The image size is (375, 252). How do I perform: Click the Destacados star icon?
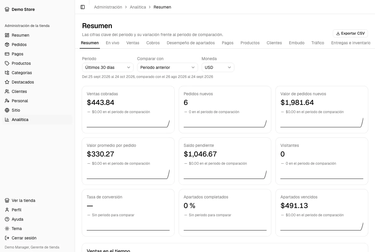coord(7,82)
